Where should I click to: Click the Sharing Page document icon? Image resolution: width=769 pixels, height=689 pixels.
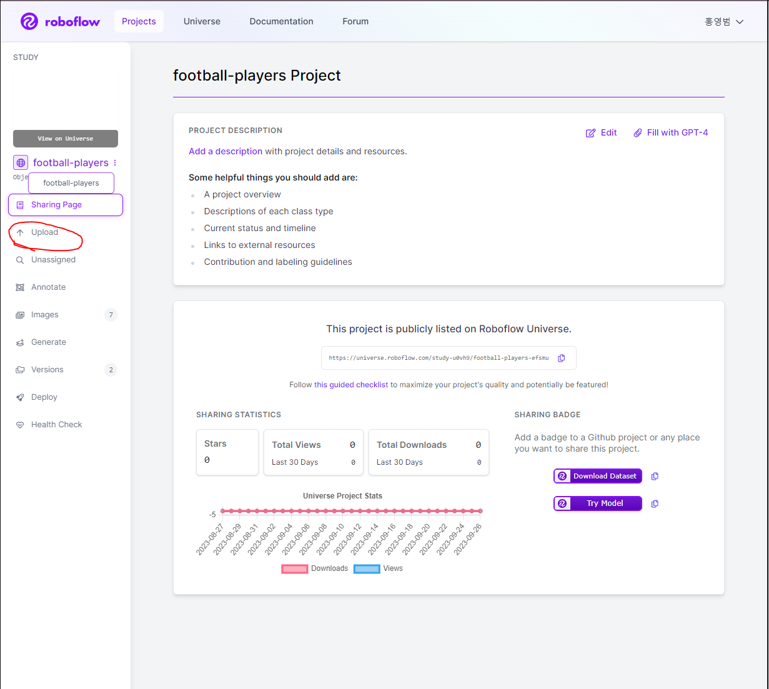[20, 205]
